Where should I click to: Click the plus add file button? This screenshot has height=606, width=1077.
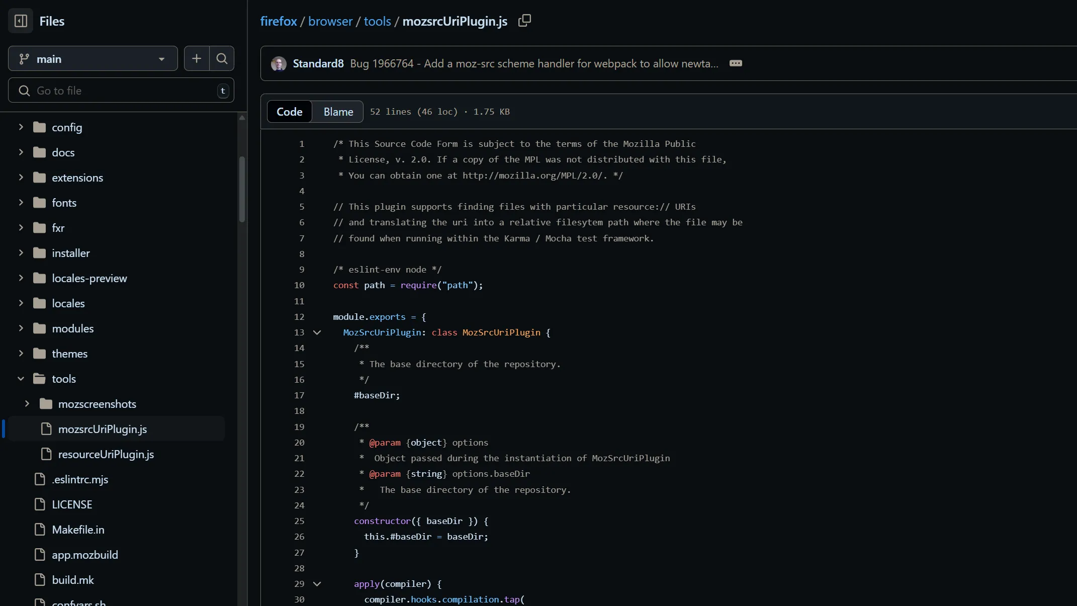tap(197, 59)
